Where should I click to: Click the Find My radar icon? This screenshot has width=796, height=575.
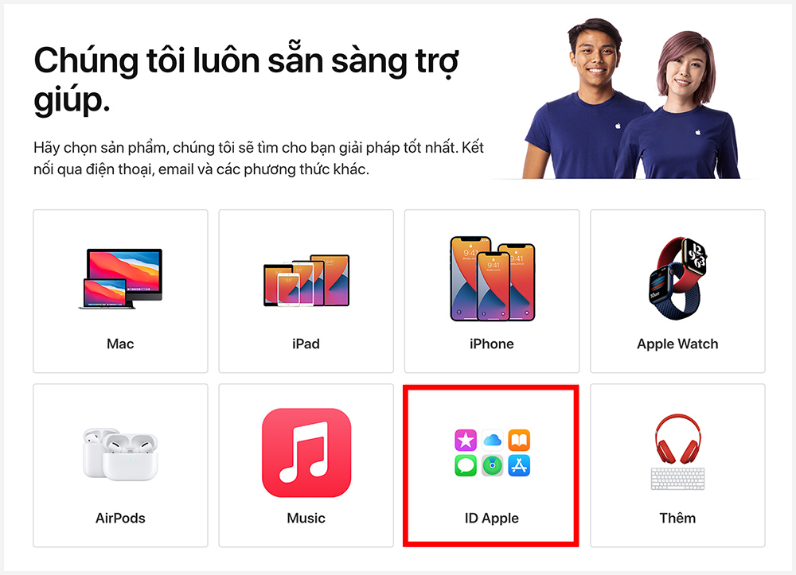tap(492, 465)
